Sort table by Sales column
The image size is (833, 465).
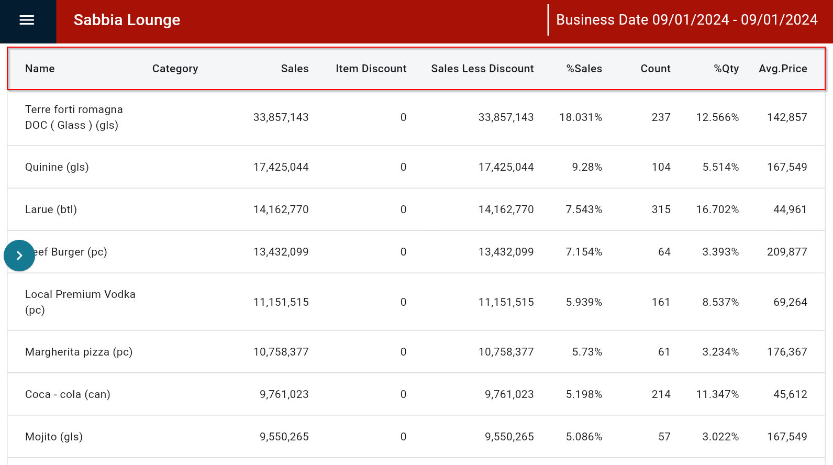tap(294, 69)
